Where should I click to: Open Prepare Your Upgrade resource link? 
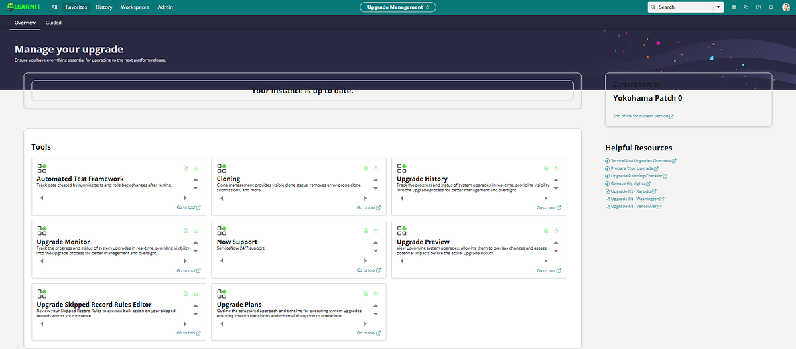tap(633, 168)
